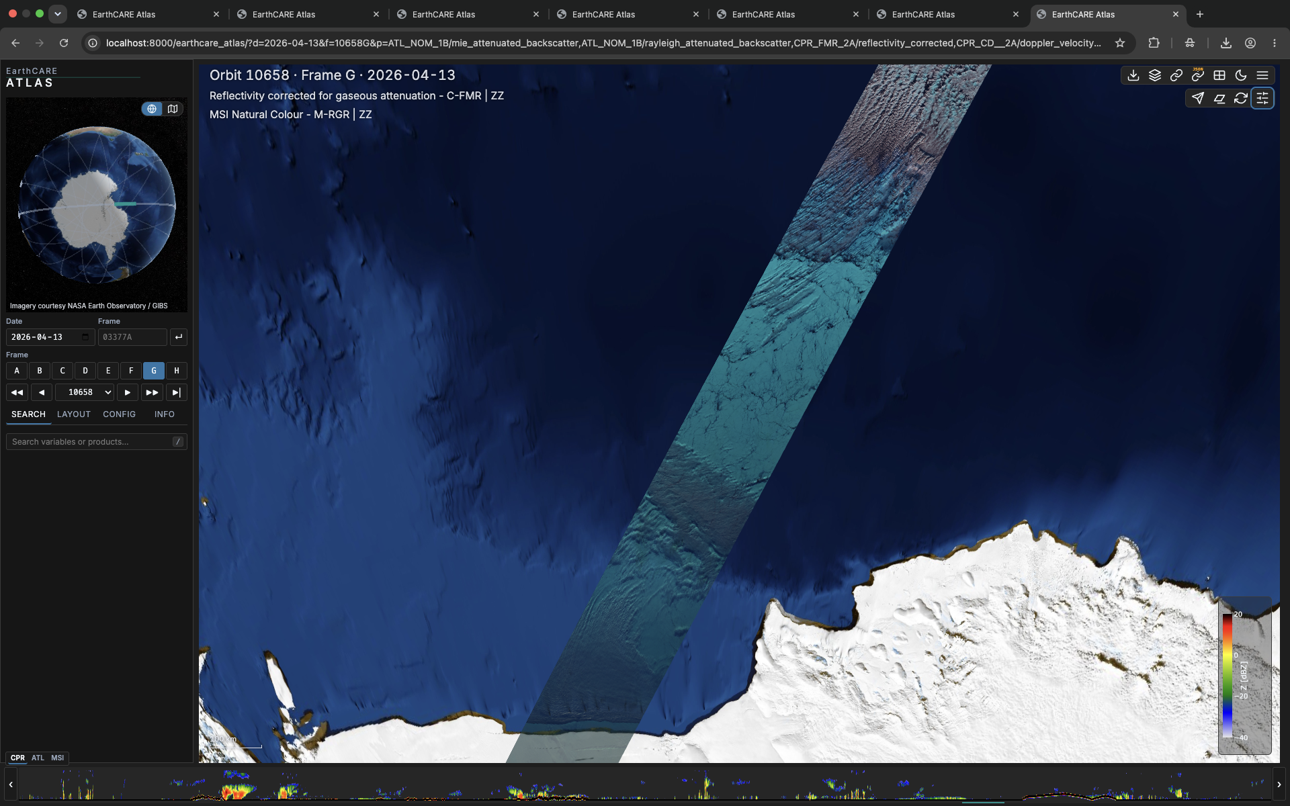Switch to the INFO tab
1290x806 pixels.
[x=165, y=414]
